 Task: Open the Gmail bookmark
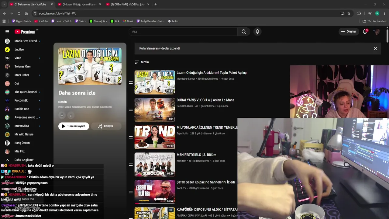pyautogui.click(x=128, y=21)
